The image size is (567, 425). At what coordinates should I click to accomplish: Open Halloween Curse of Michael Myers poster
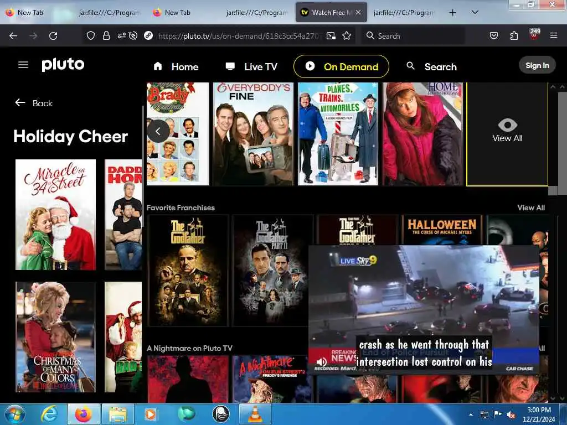(x=442, y=230)
